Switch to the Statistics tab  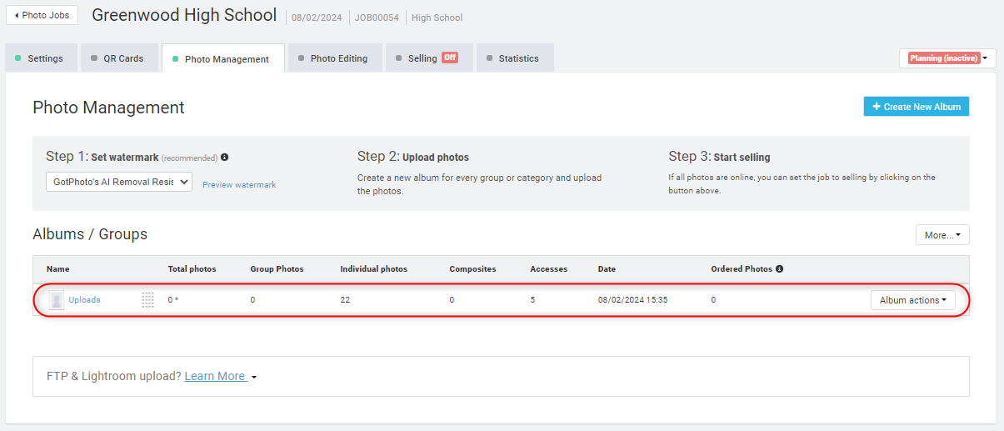coord(514,58)
